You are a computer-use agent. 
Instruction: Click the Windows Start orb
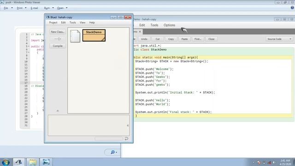click(x=6, y=162)
